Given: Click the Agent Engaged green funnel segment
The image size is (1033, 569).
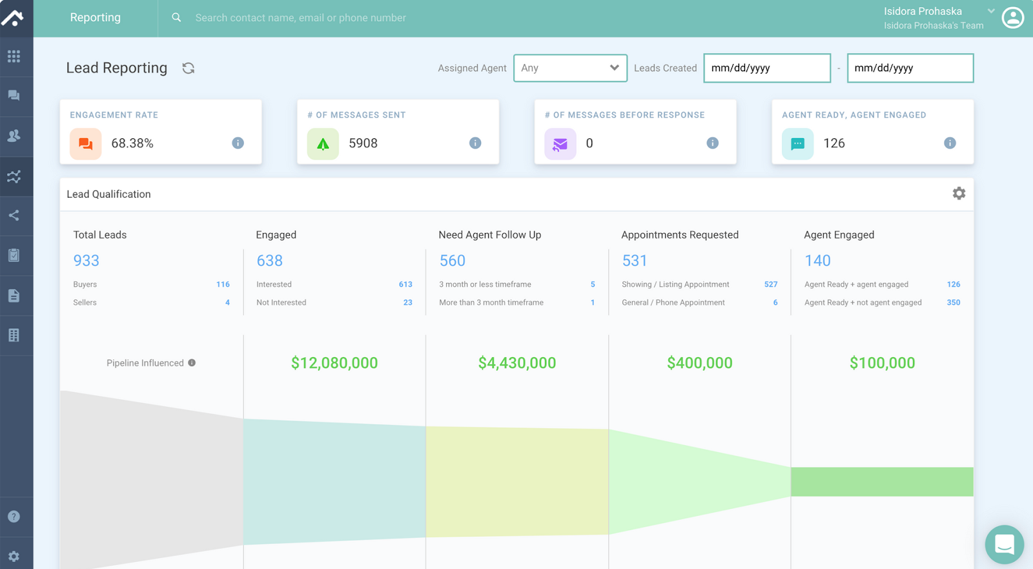Looking at the screenshot, I should pyautogui.click(x=882, y=482).
